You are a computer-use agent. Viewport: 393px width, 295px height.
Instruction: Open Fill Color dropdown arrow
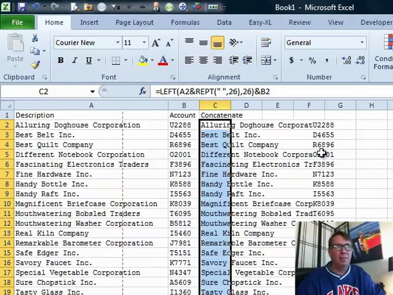[x=152, y=61]
